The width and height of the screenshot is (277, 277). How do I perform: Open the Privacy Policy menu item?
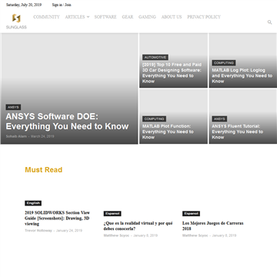pos(204,17)
